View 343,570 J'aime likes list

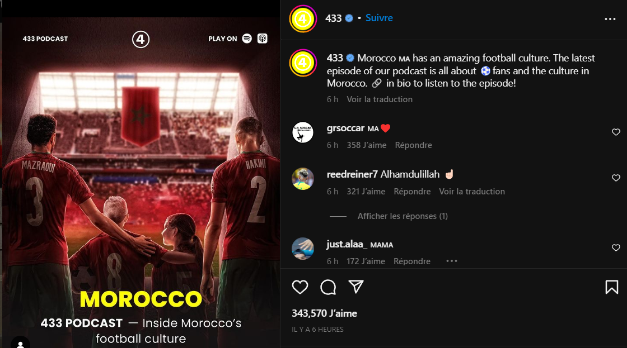pyautogui.click(x=324, y=313)
